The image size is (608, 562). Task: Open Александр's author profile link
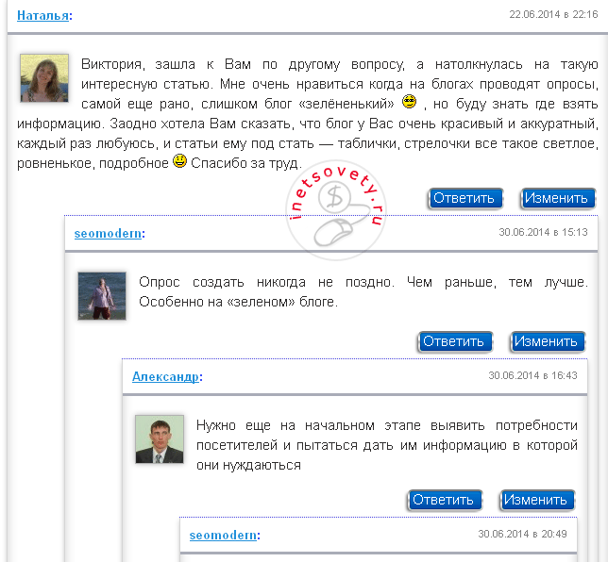(165, 376)
